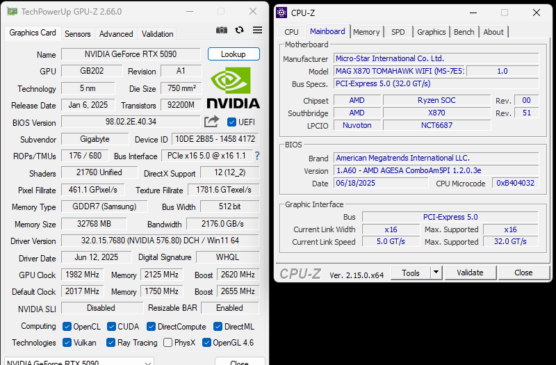Click the BIOS Date 06/18/2025 value

click(x=381, y=183)
